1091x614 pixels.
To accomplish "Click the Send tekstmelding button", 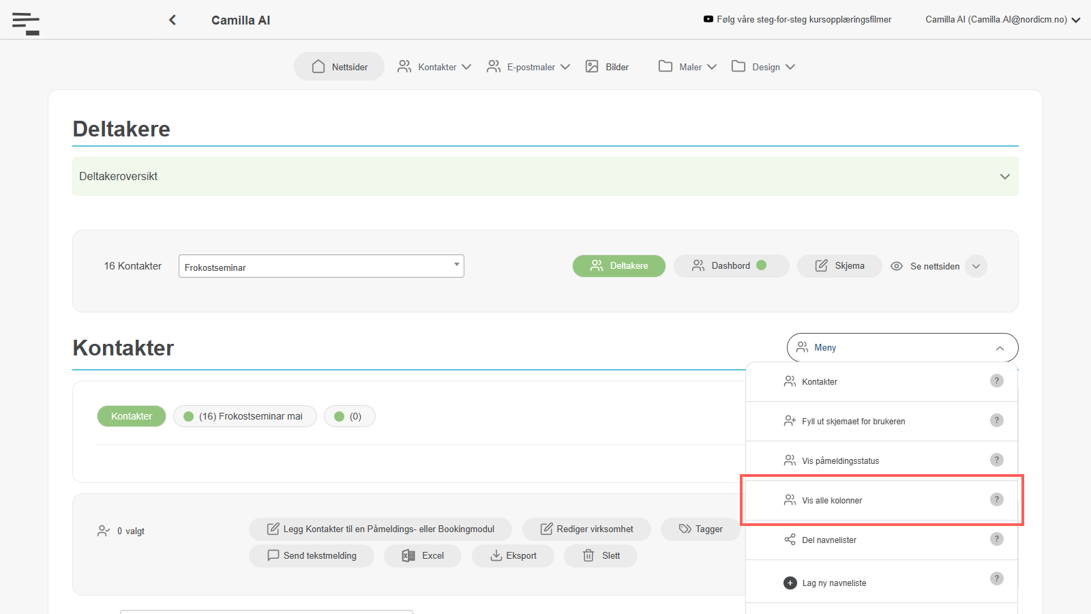I will click(312, 555).
